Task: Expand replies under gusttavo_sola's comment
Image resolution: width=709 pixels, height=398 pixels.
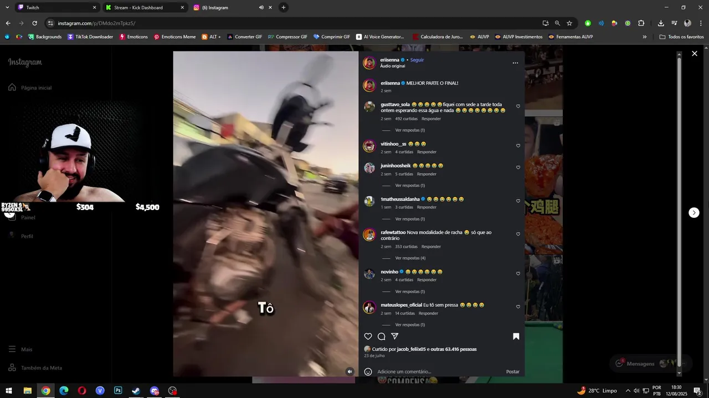Action: point(410,130)
